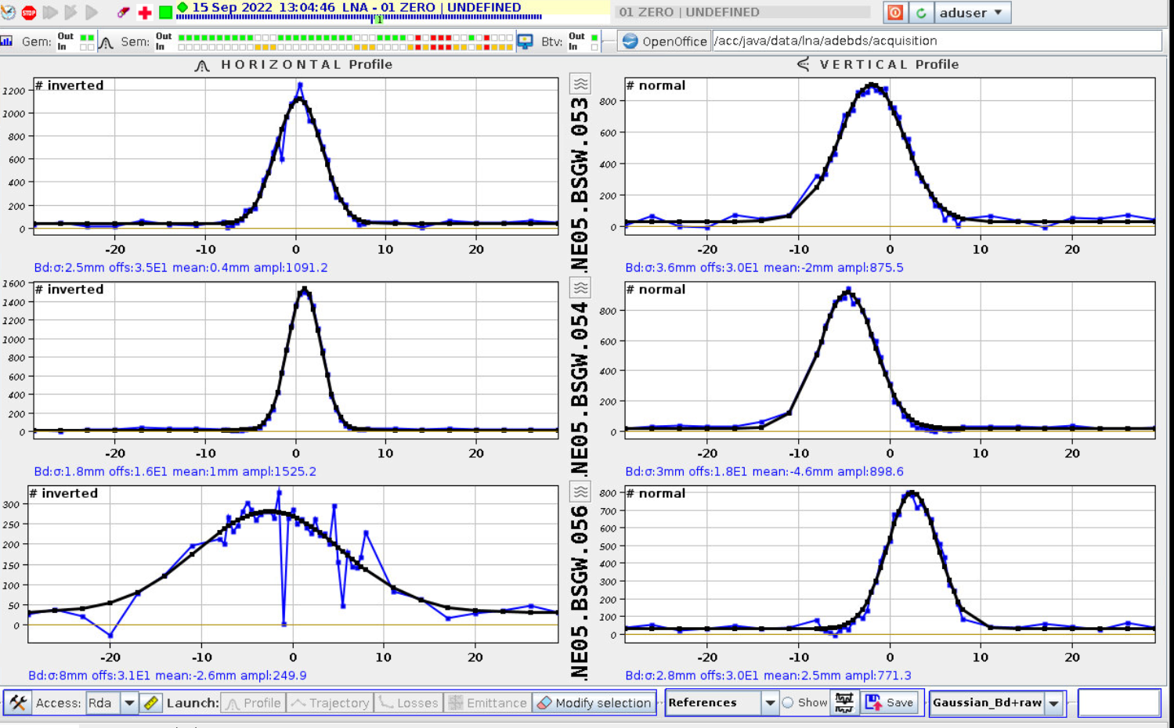Click the '01 ZERO | UNDEFINED' grey status field

point(742,13)
